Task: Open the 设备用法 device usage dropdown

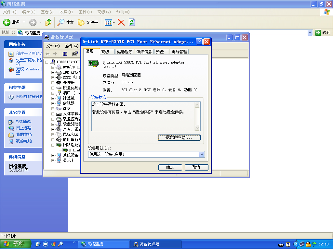Action: click(202, 154)
